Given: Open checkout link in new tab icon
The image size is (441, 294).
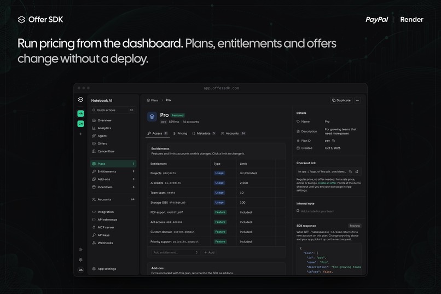Looking at the screenshot, I should (x=357, y=171).
